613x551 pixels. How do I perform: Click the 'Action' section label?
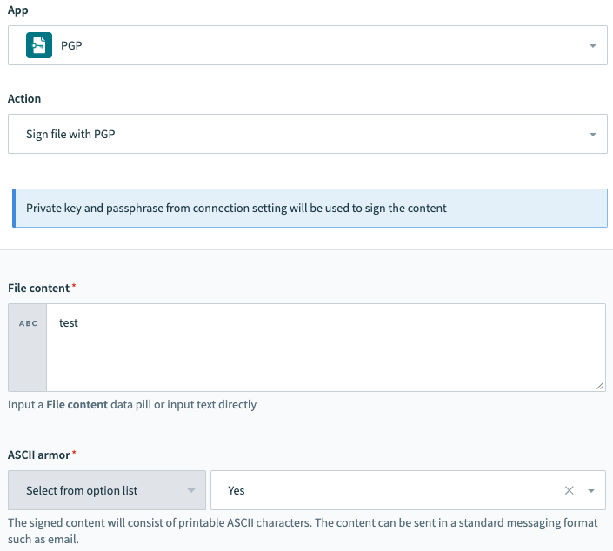click(24, 99)
